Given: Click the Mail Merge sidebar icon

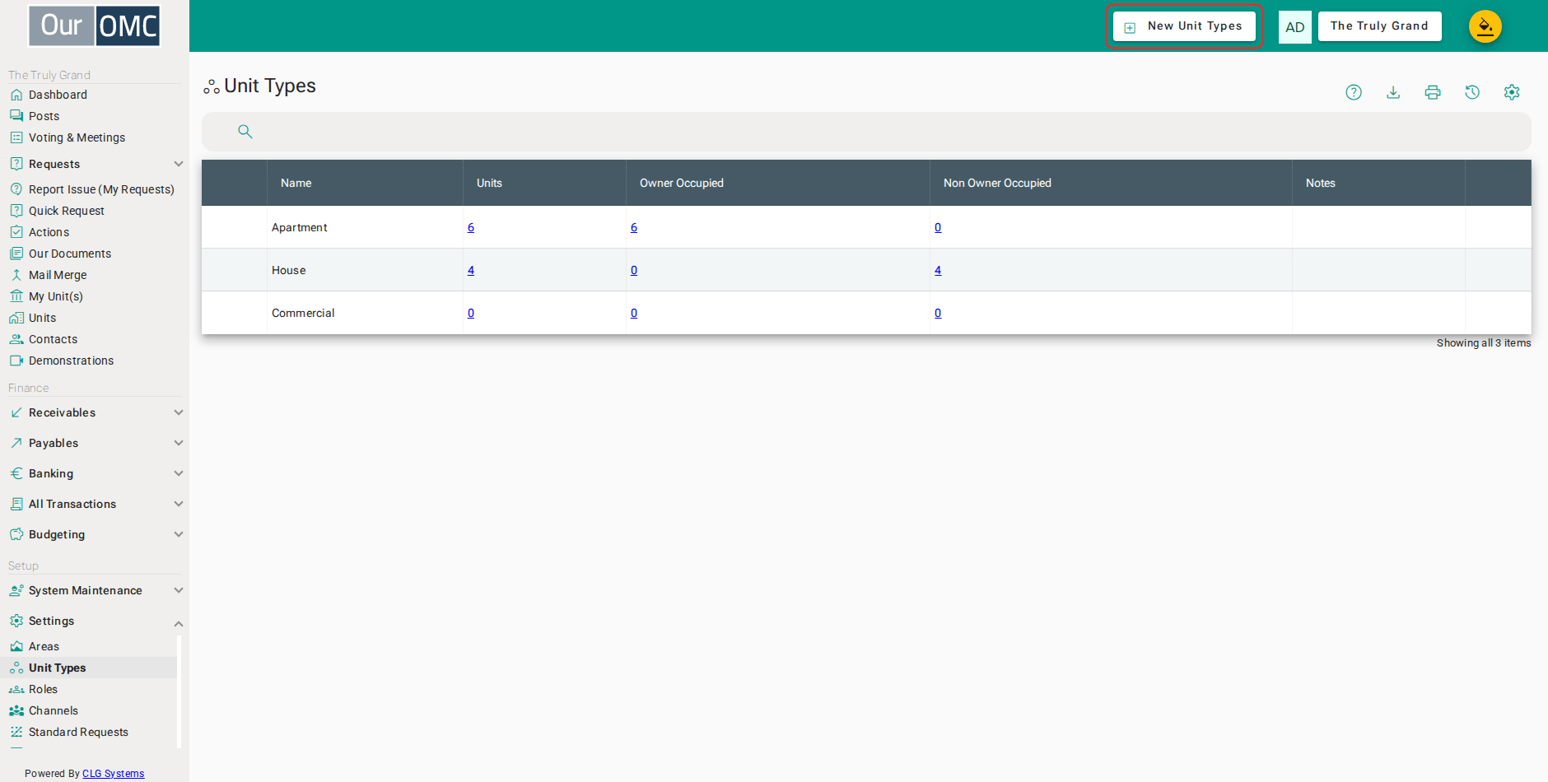Looking at the screenshot, I should pos(16,275).
